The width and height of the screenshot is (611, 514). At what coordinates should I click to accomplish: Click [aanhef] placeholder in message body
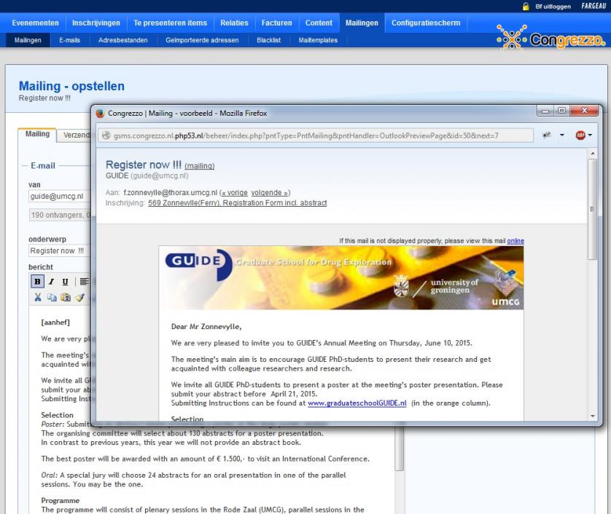click(x=55, y=323)
